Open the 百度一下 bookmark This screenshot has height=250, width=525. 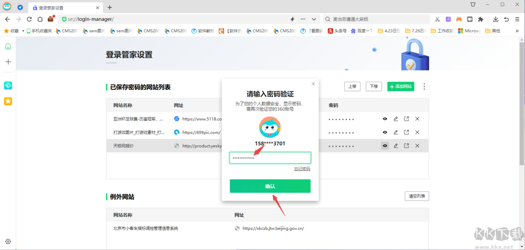(362, 31)
